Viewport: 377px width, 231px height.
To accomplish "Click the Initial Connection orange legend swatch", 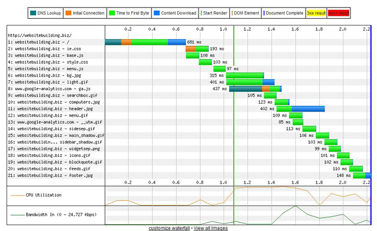I will [68, 13].
